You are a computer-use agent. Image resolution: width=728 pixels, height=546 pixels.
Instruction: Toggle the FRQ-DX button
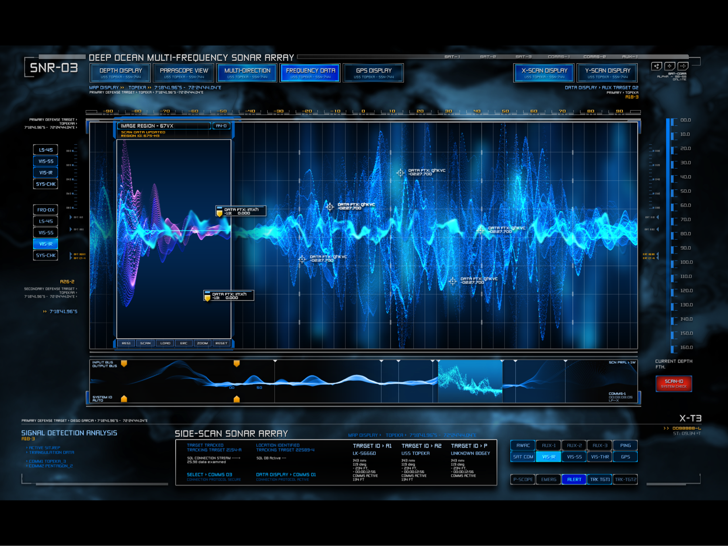pos(46,210)
